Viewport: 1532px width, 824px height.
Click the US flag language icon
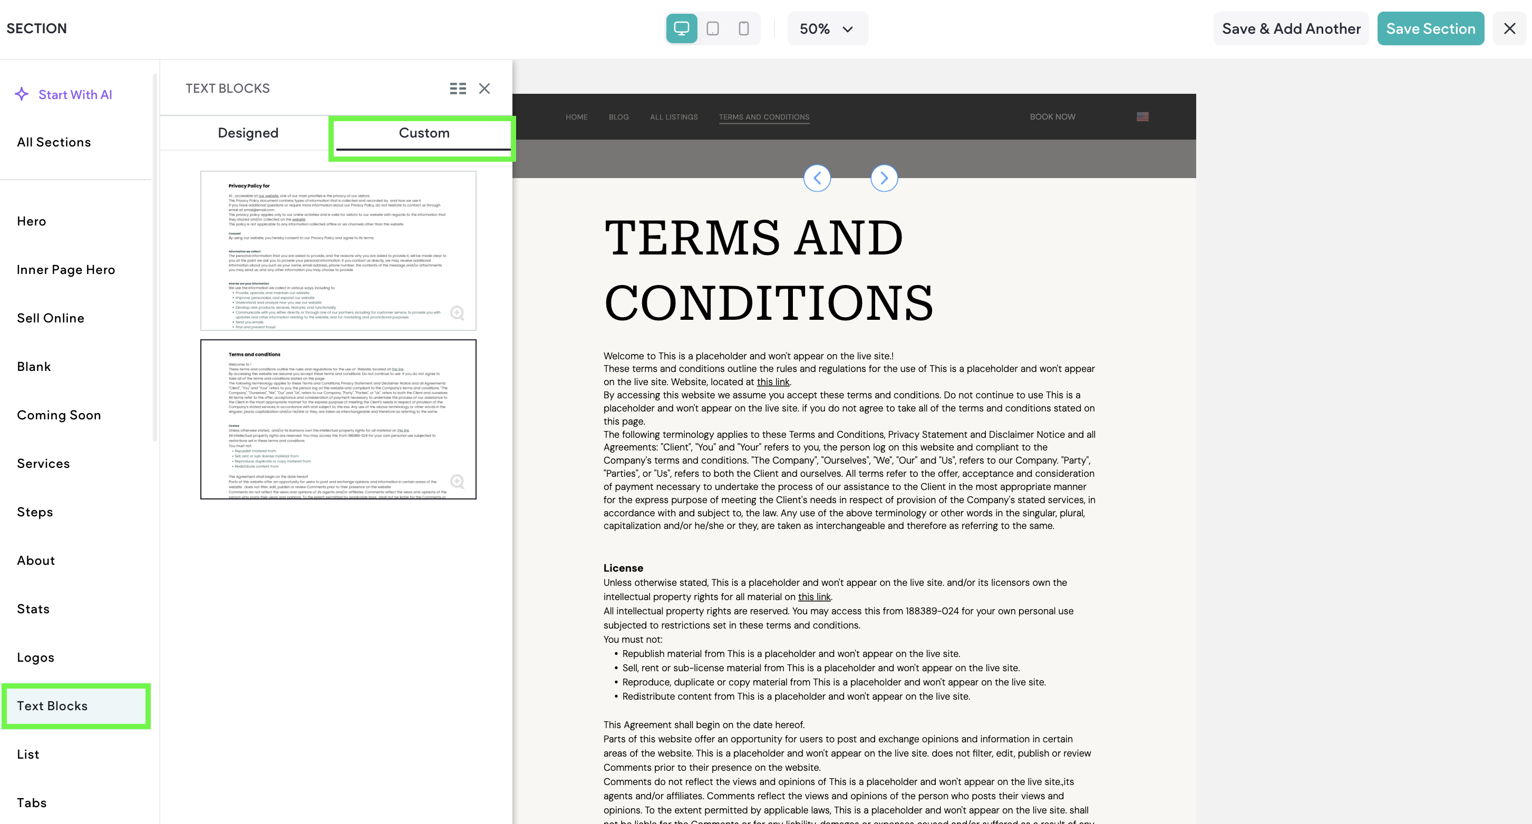tap(1142, 116)
